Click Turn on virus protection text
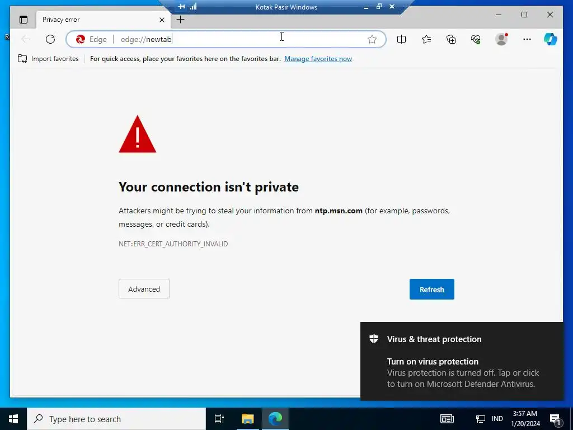Image resolution: width=573 pixels, height=430 pixels. click(433, 362)
